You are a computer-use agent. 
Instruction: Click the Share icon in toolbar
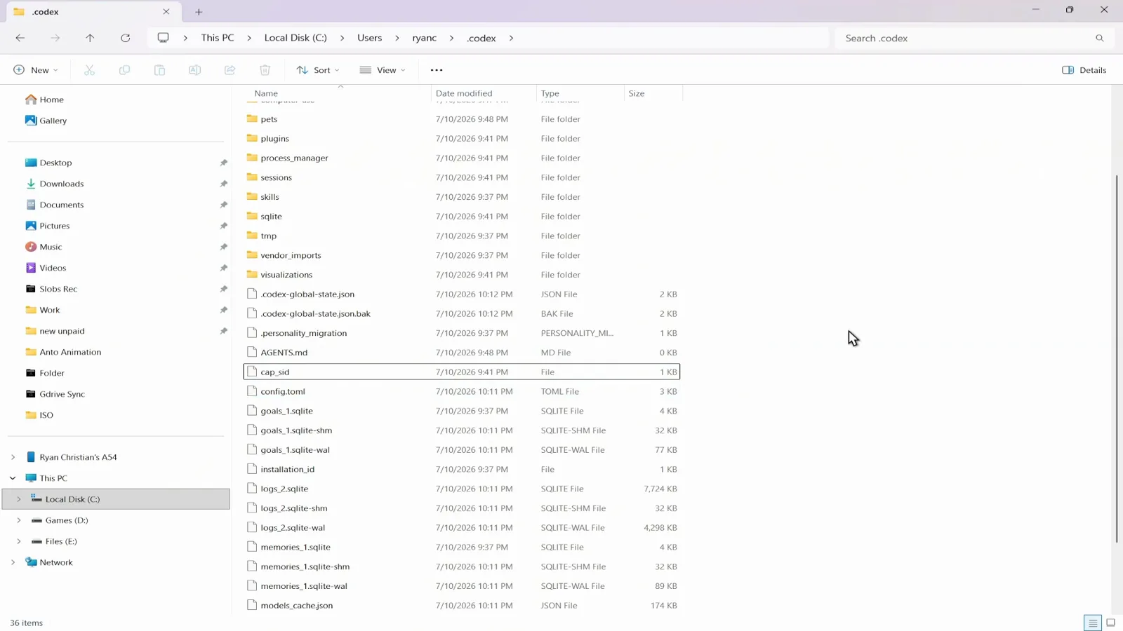tap(230, 70)
